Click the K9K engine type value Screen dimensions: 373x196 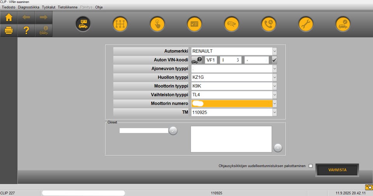pos(232,86)
